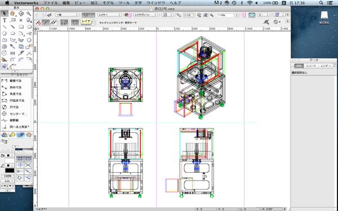Select the Rectangle tool
The width and height of the screenshot is (338, 211).
pos(21,27)
